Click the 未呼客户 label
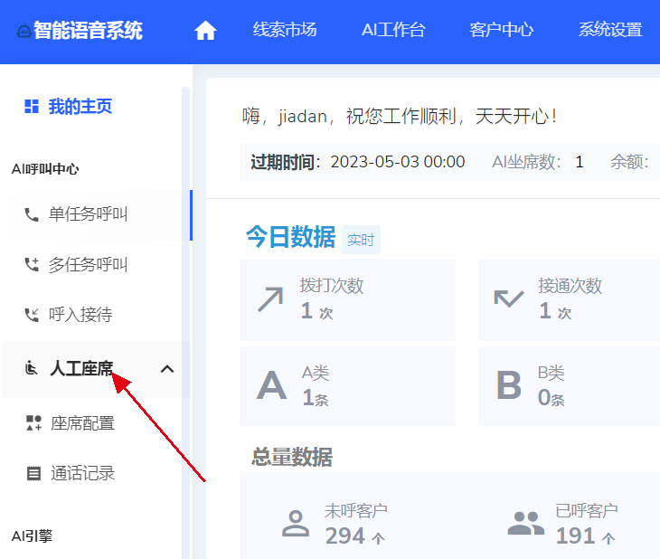Viewport: 660px width, 559px height. [x=355, y=510]
